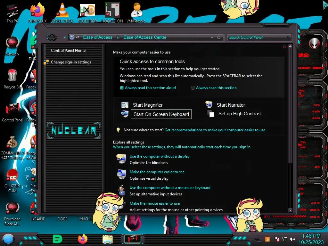
Task: Click the vertical scrollbar up arrow
Action: point(290,46)
